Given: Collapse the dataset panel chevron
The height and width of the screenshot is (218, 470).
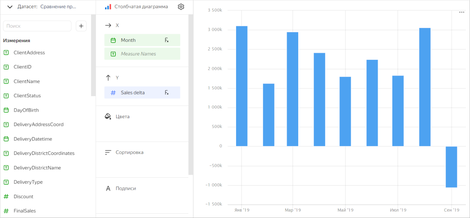Looking at the screenshot, I should (10, 7).
